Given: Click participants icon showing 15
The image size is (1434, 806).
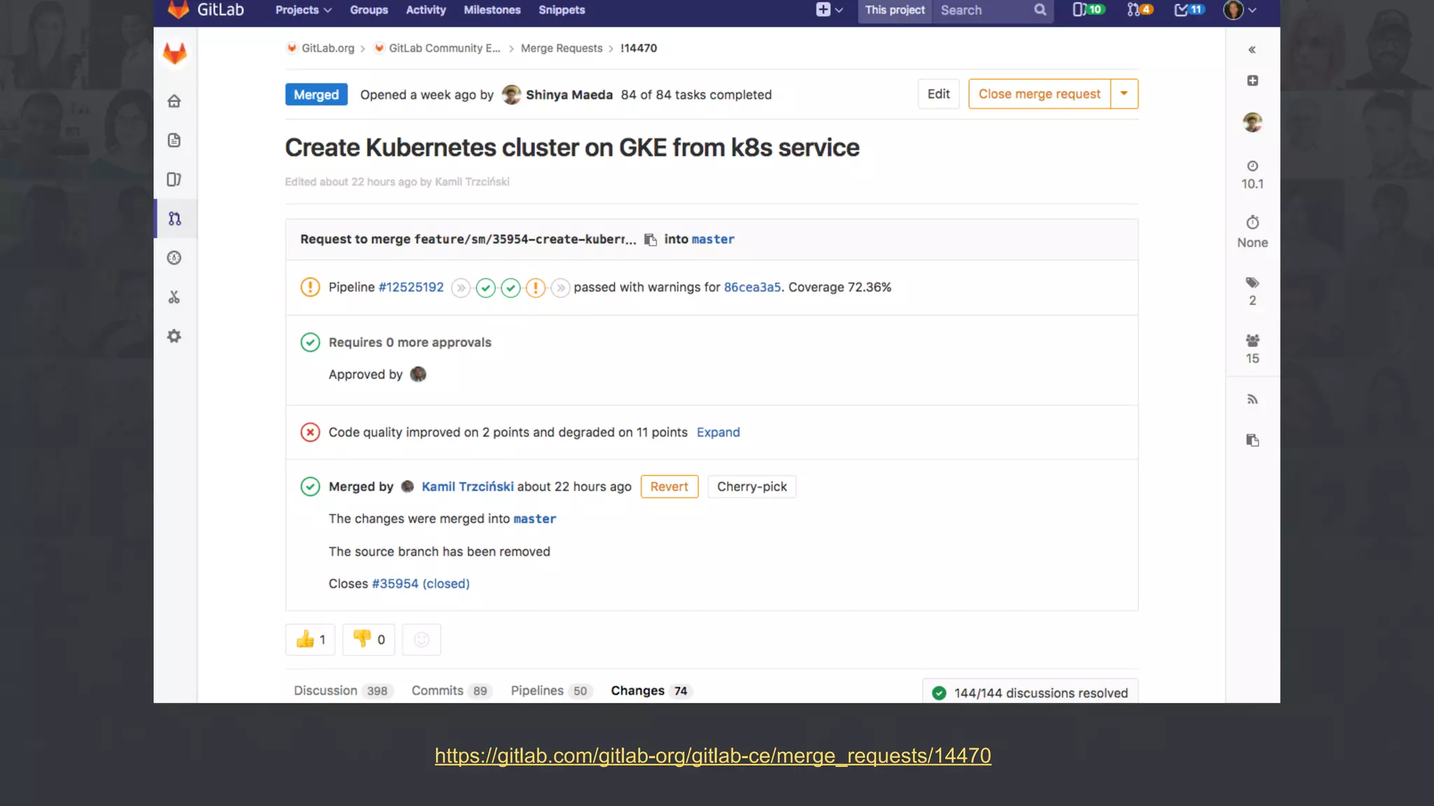Looking at the screenshot, I should pos(1253,349).
